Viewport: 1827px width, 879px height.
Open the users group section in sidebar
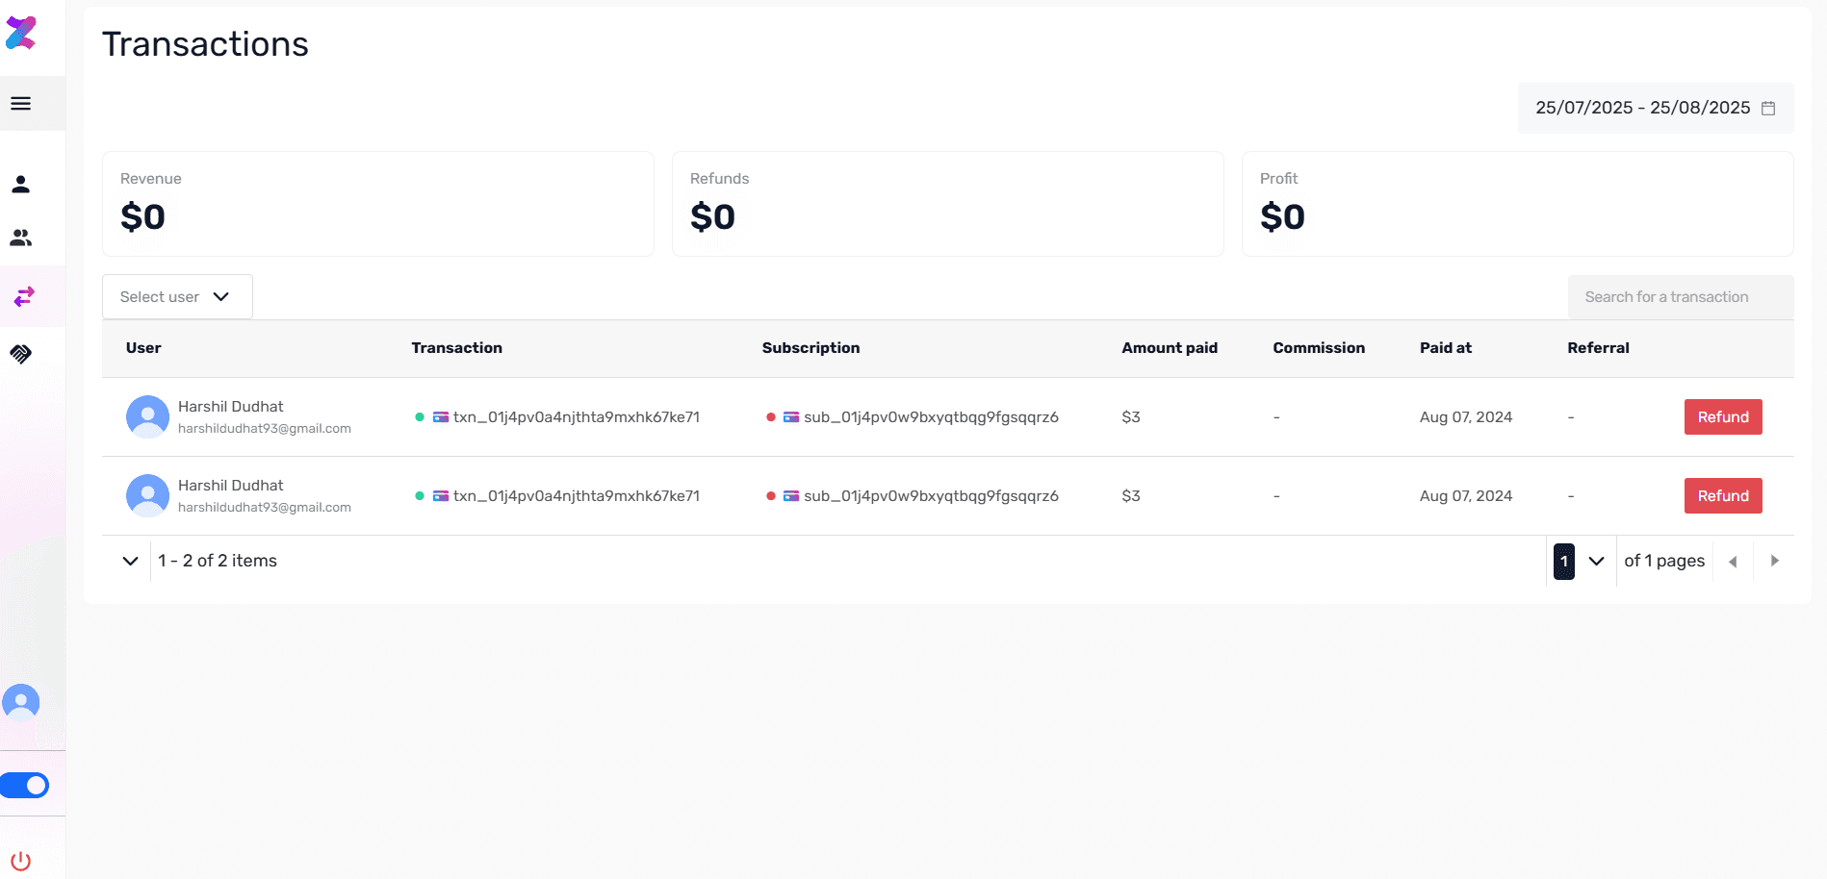coord(20,238)
